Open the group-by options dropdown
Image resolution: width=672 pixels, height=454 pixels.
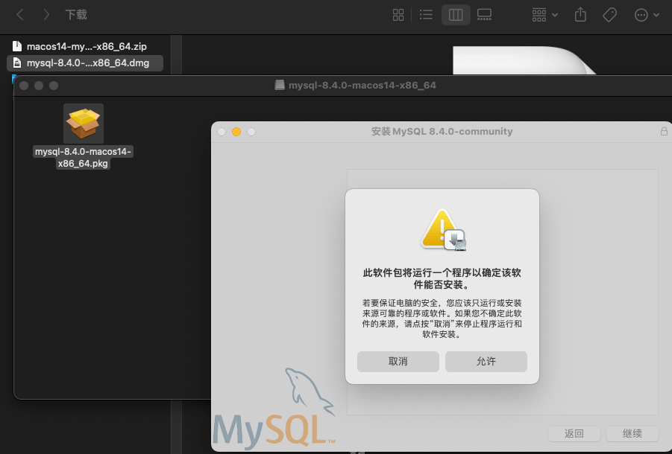[x=544, y=15]
